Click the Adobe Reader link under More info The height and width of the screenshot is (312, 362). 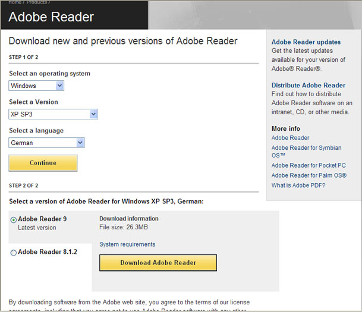coord(290,138)
